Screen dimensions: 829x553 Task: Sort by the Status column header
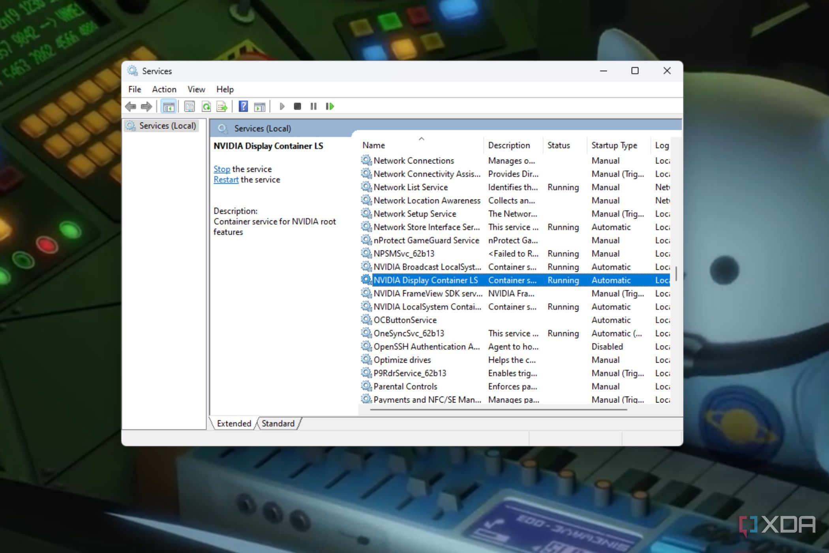[559, 145]
